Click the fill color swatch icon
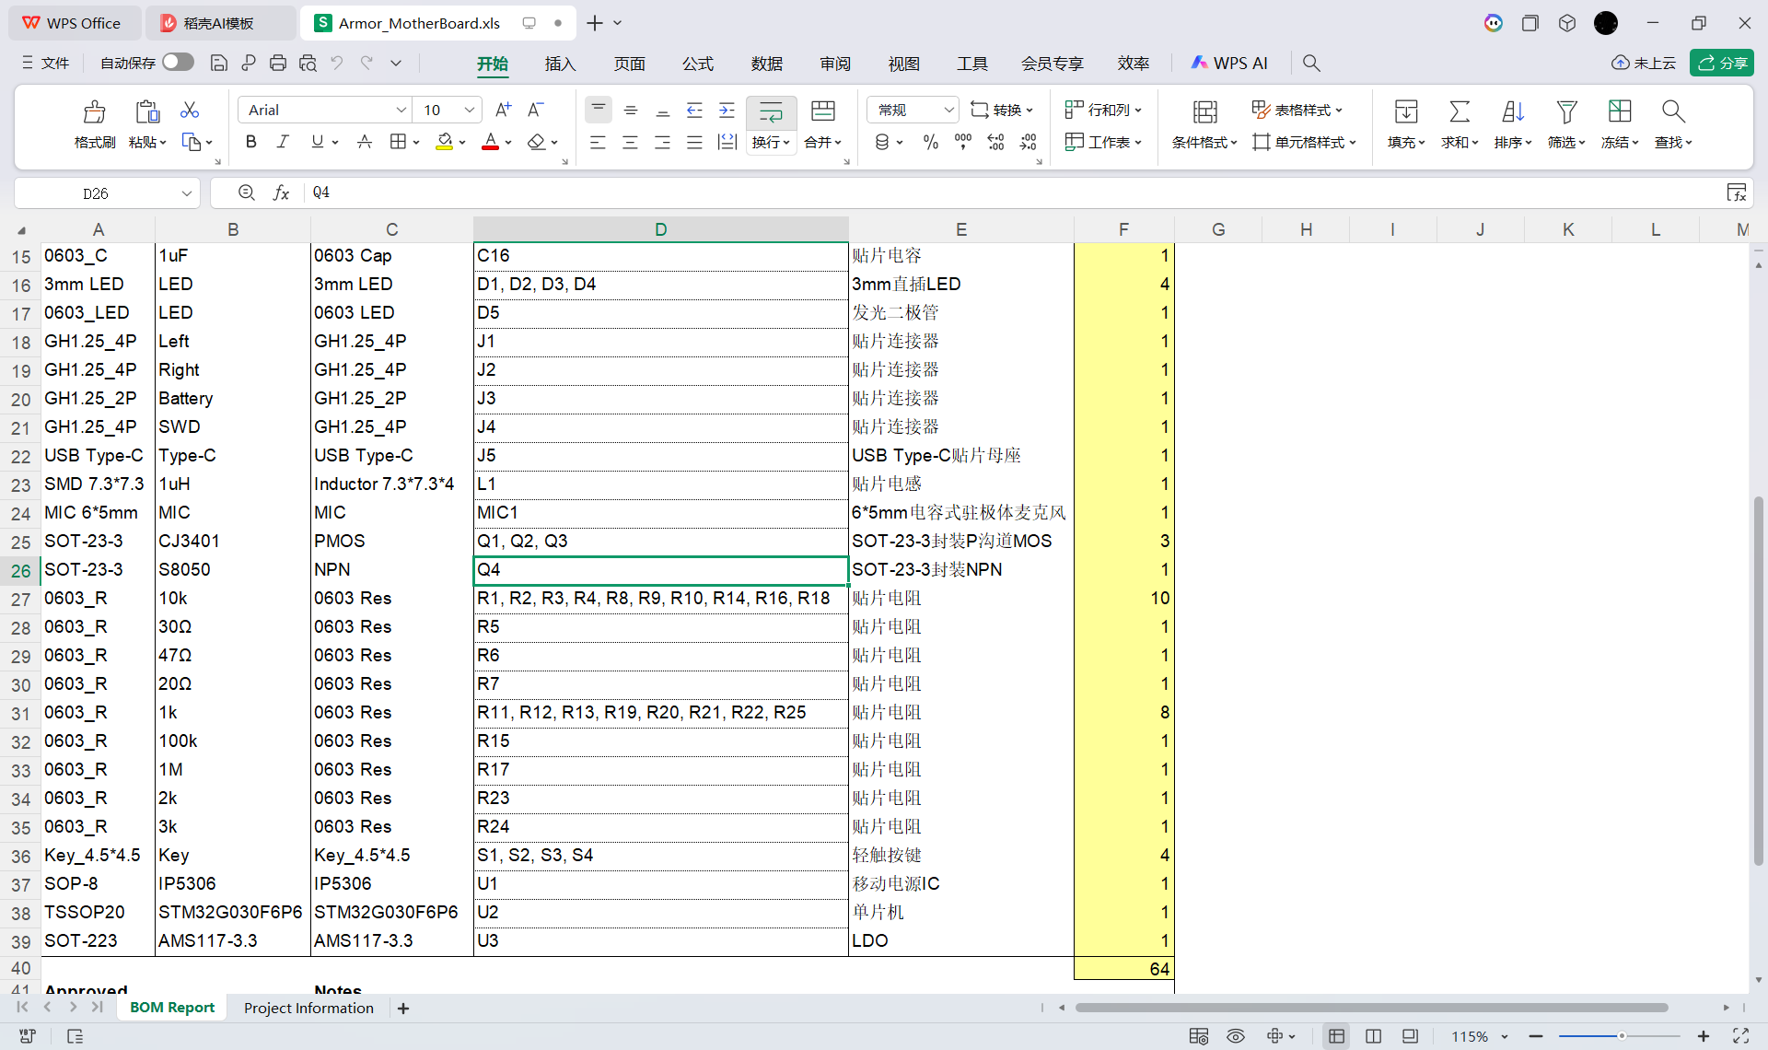This screenshot has height=1050, width=1768. 445,142
